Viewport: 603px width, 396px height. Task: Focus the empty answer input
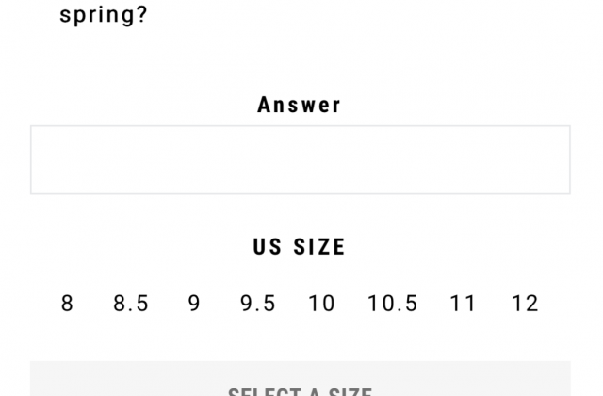(x=301, y=159)
